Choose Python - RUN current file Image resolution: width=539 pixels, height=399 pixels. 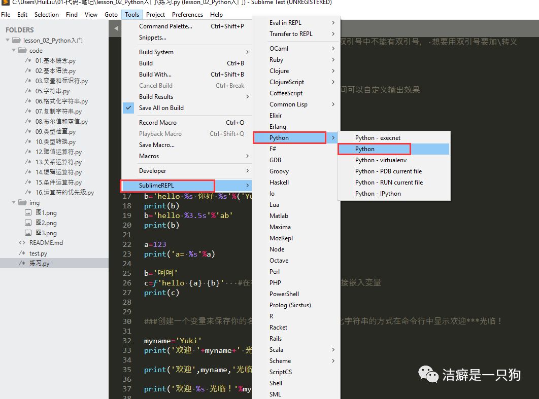(394, 183)
